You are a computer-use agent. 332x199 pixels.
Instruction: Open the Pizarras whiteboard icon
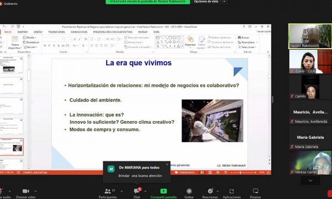coord(255,191)
